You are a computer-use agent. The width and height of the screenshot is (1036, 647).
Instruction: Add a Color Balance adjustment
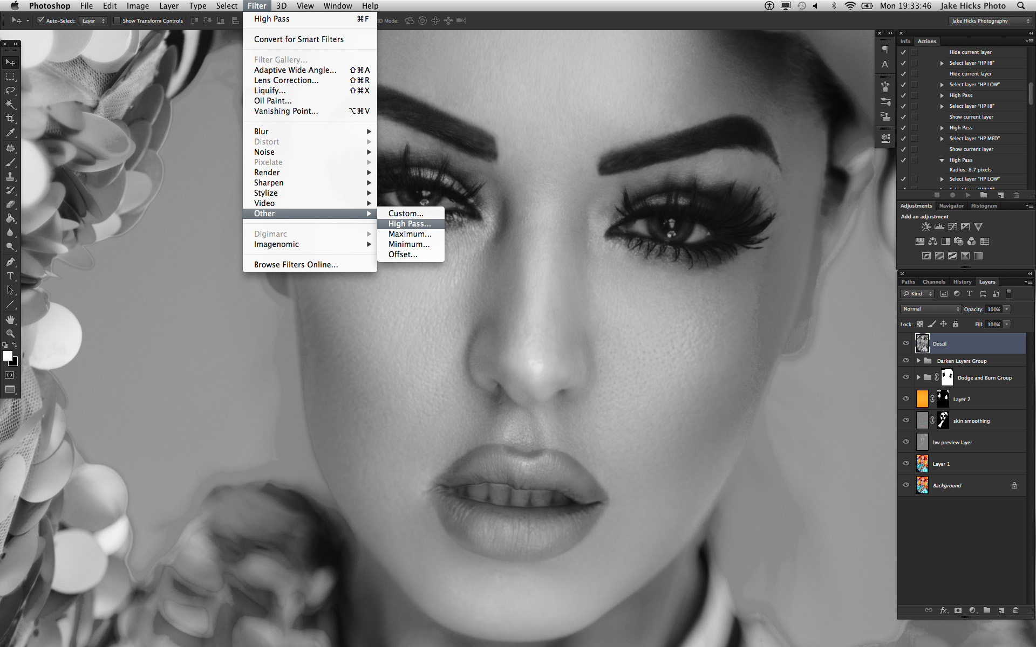[x=933, y=242]
